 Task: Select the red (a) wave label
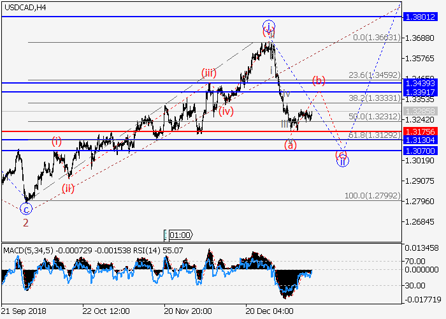[291, 145]
